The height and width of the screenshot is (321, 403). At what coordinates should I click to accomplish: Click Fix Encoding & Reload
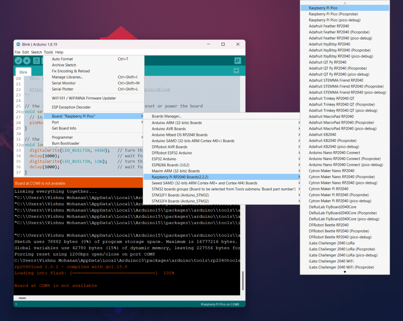click(94, 71)
